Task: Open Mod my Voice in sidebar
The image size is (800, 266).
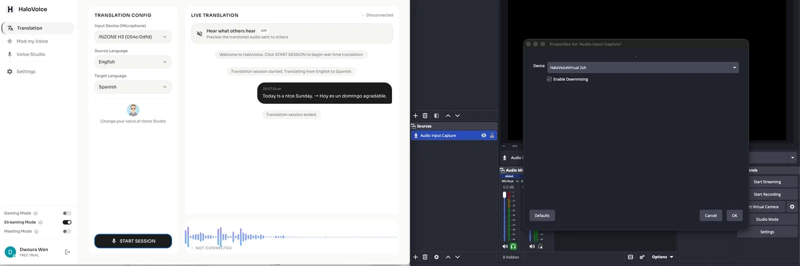Action: (32, 41)
